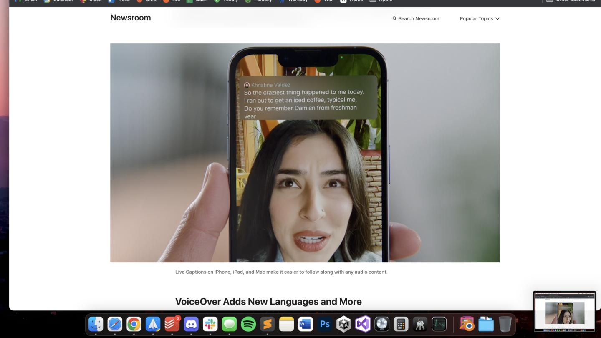
Task: Launch Slack from the Dock
Action: pyautogui.click(x=210, y=324)
